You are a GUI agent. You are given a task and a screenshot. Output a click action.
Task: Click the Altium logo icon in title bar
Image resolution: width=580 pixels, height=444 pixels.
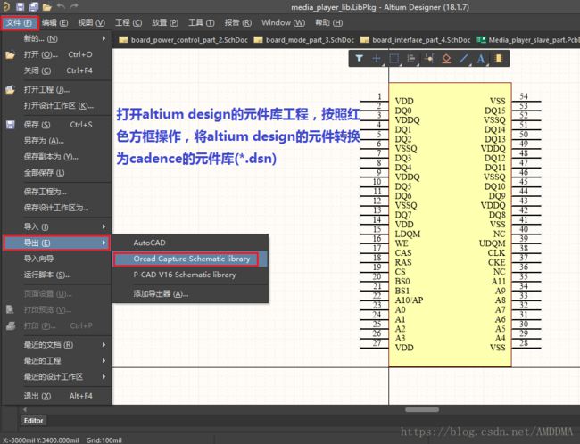point(6,6)
